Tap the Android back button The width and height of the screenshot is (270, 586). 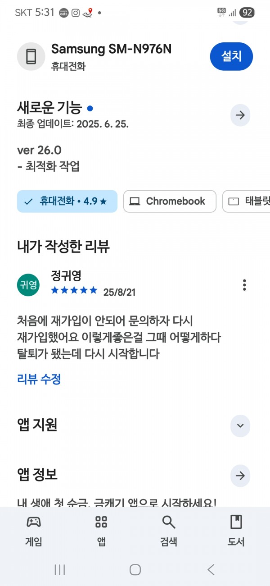click(211, 570)
